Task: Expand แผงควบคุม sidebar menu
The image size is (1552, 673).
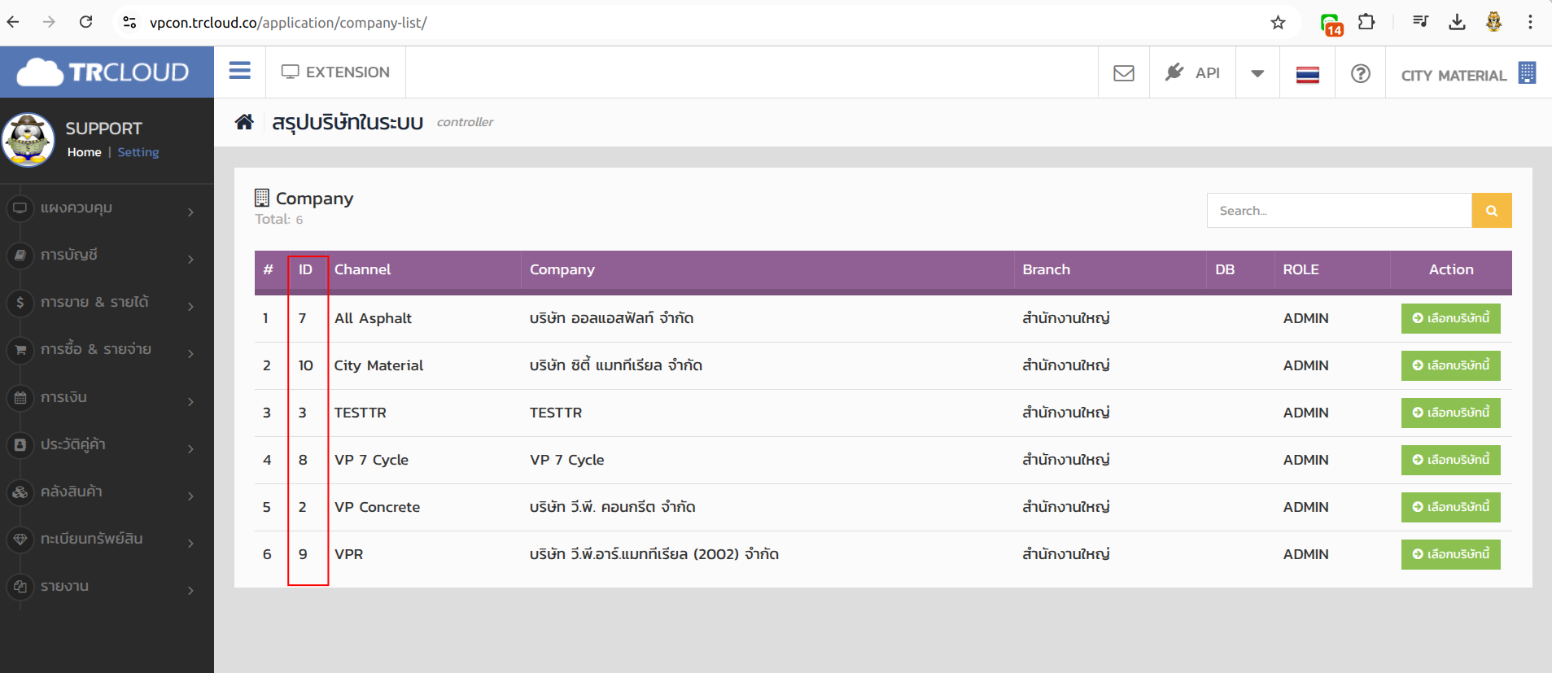Action: tap(107, 208)
